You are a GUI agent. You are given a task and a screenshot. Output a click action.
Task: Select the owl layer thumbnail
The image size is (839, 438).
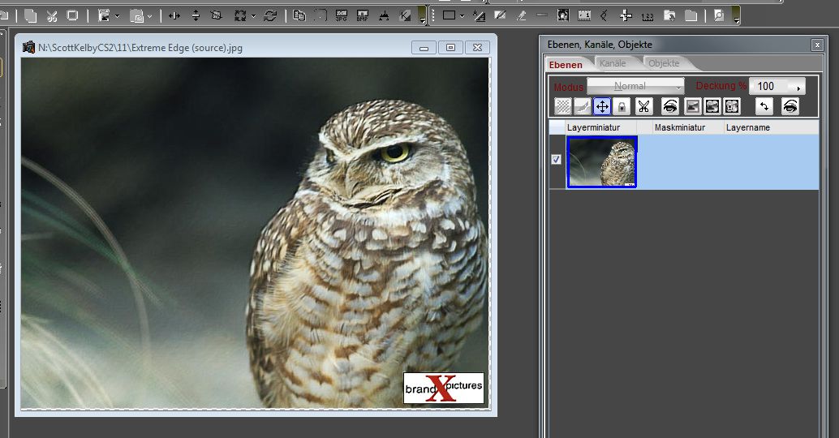pyautogui.click(x=601, y=161)
